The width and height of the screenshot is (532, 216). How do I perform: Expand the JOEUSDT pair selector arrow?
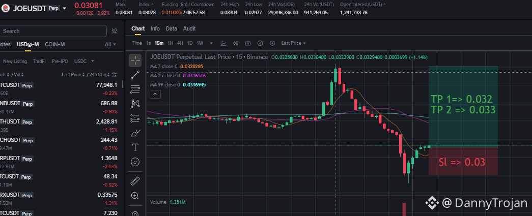click(65, 9)
